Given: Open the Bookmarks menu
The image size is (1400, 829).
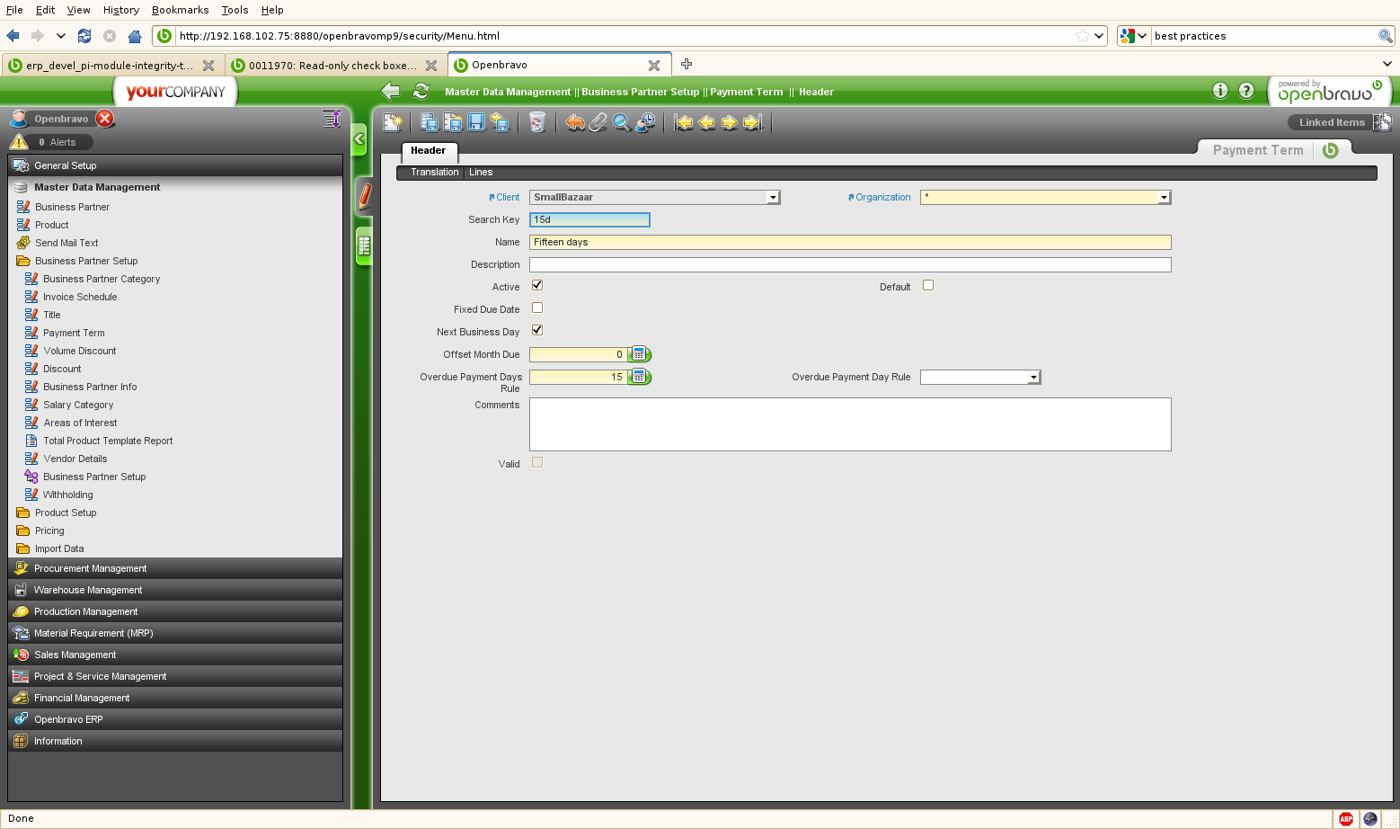Looking at the screenshot, I should point(180,10).
